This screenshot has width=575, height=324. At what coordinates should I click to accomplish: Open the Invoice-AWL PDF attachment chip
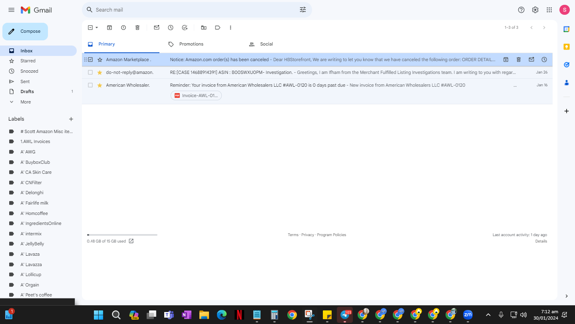(196, 95)
